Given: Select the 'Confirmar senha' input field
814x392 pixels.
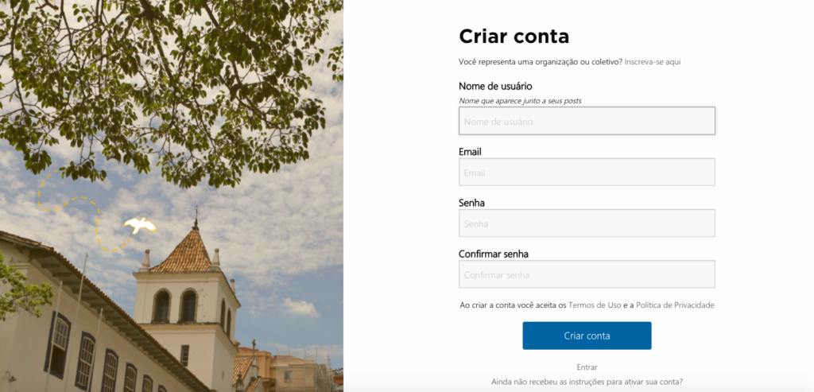Looking at the screenshot, I should [587, 274].
